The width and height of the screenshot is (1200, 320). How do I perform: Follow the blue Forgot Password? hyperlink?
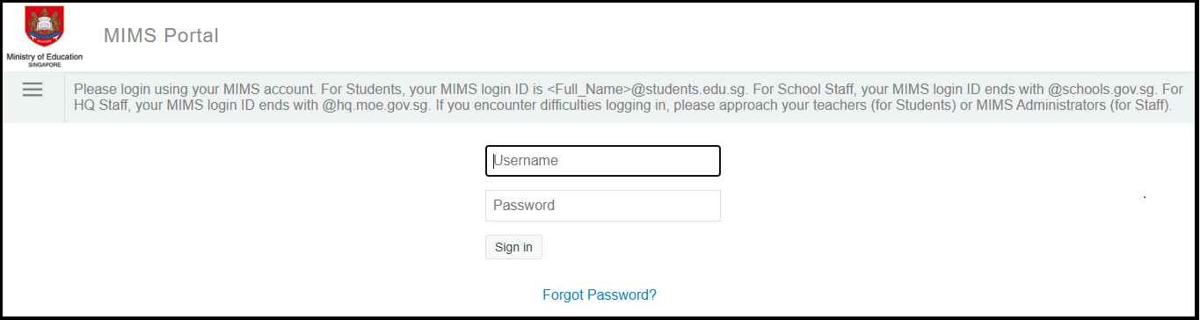coord(600,295)
